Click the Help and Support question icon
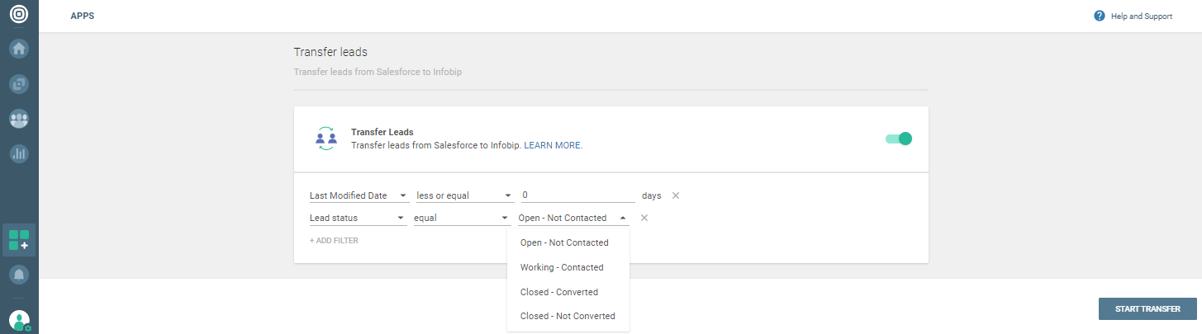 click(x=1099, y=16)
